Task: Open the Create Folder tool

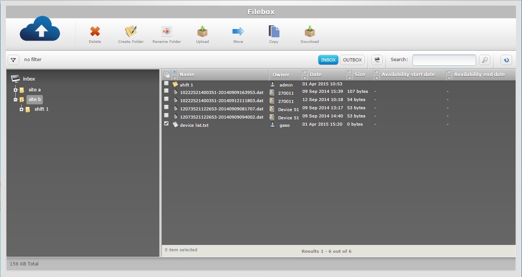Action: (131, 31)
